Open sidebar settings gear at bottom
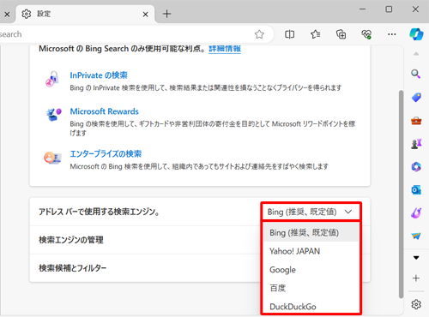The image size is (429, 317). coord(416,304)
